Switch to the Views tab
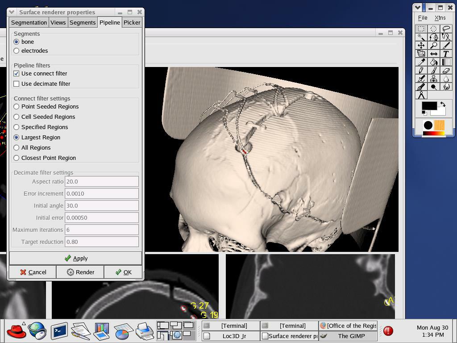 (x=58, y=22)
